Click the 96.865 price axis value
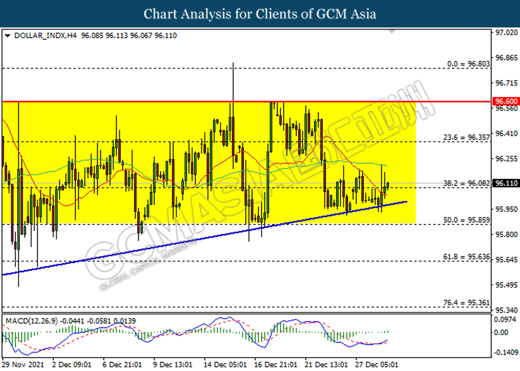Viewport: 520px width, 371px height. [x=506, y=58]
